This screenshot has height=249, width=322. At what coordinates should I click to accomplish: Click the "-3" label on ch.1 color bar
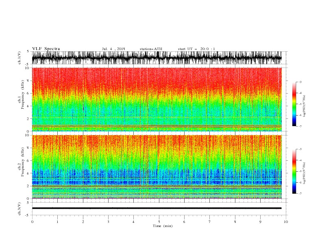click(300, 82)
